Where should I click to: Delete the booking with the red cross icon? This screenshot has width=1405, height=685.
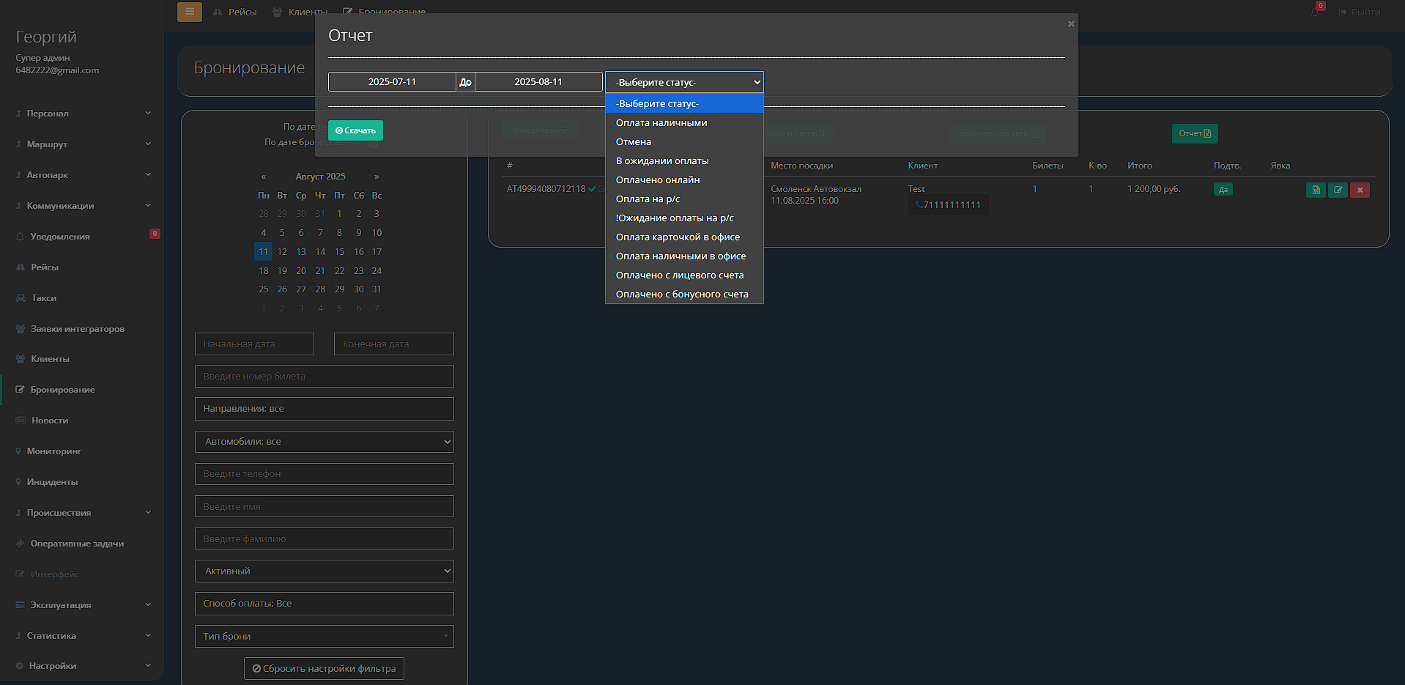point(1360,190)
